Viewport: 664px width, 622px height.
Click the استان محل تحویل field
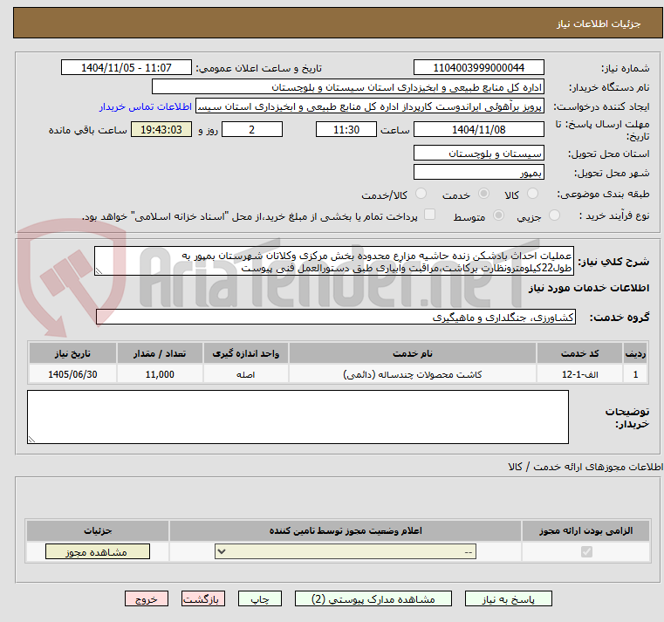click(479, 154)
